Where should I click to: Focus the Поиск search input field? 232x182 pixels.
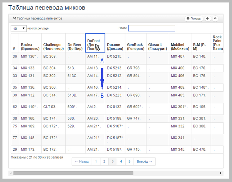click(x=152, y=28)
